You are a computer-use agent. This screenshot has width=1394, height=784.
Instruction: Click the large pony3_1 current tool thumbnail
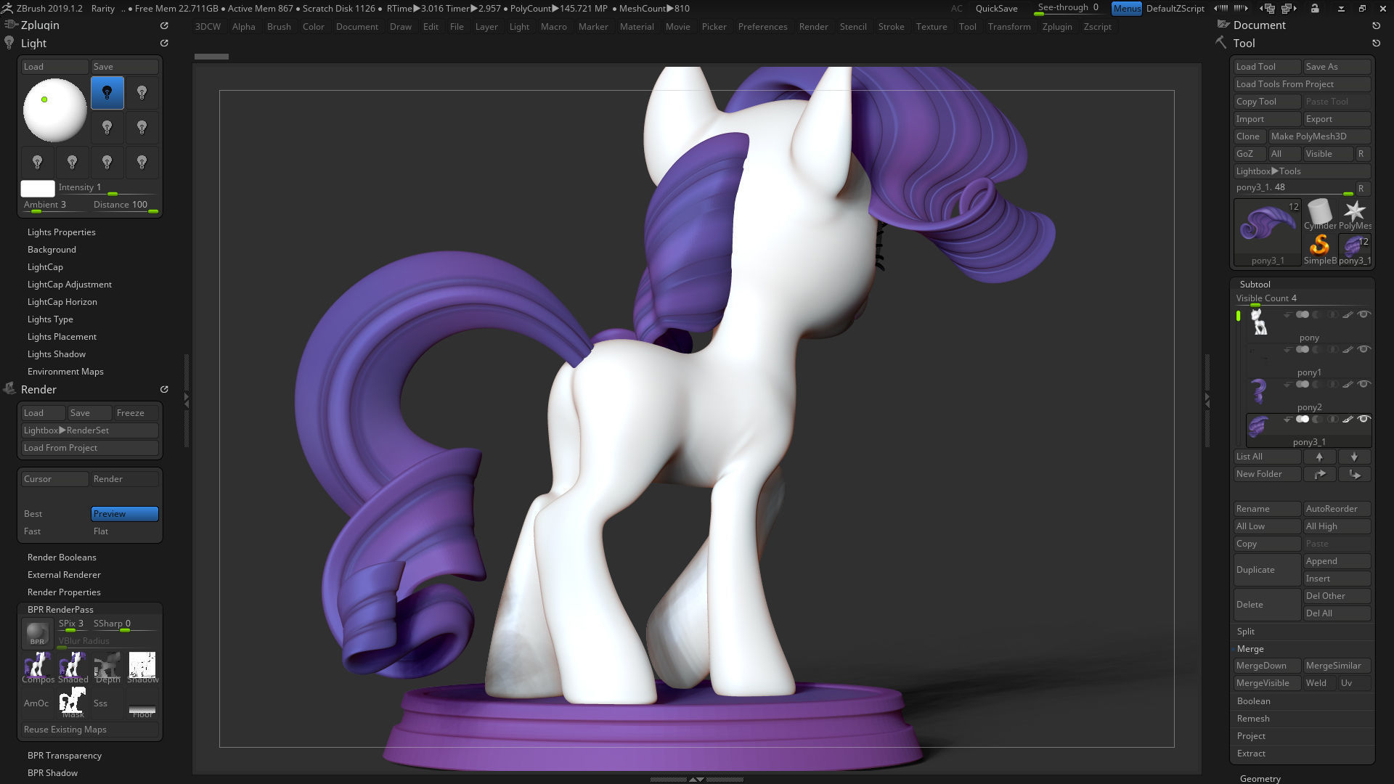click(x=1268, y=232)
